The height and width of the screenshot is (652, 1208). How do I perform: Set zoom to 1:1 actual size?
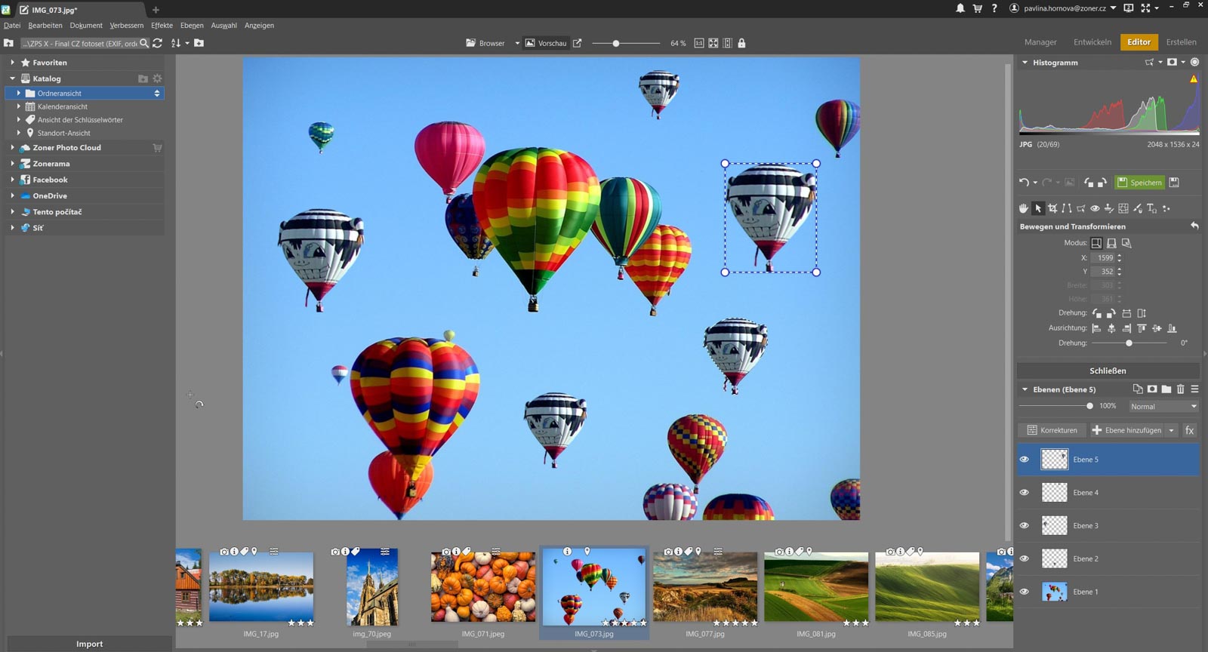(699, 43)
